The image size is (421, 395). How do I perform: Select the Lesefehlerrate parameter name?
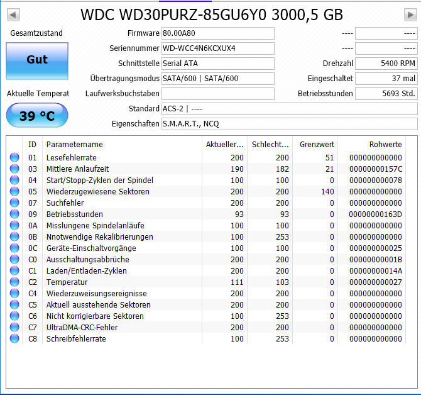click(72, 157)
